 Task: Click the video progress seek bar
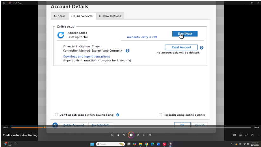click(x=131, y=127)
